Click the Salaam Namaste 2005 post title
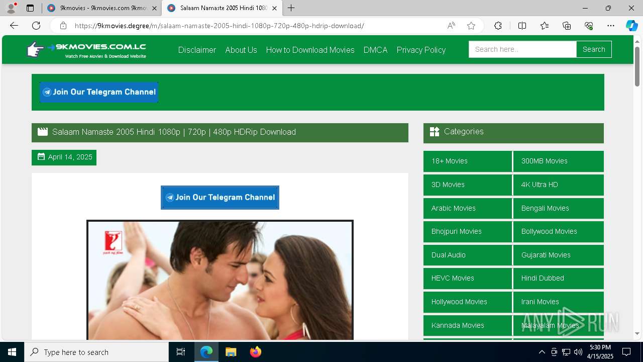Viewport: 643px width, 362px height. [174, 132]
